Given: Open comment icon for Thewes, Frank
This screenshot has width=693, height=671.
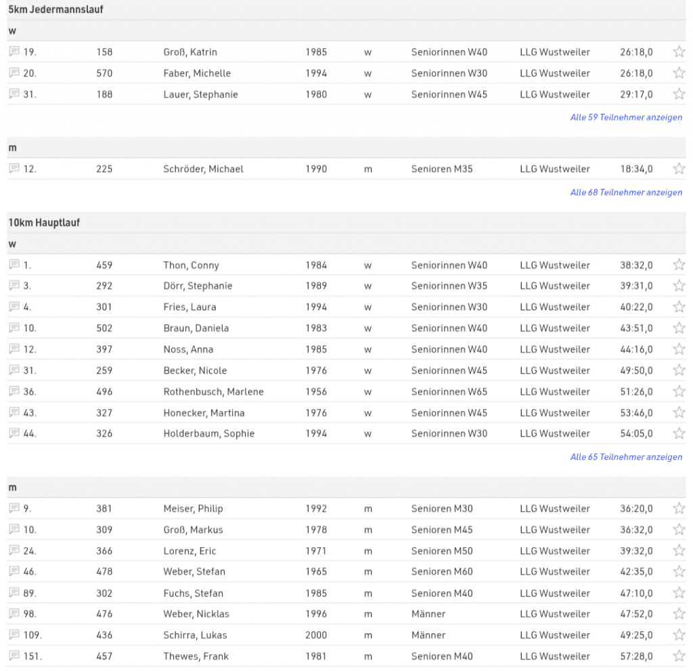Looking at the screenshot, I should [x=14, y=656].
